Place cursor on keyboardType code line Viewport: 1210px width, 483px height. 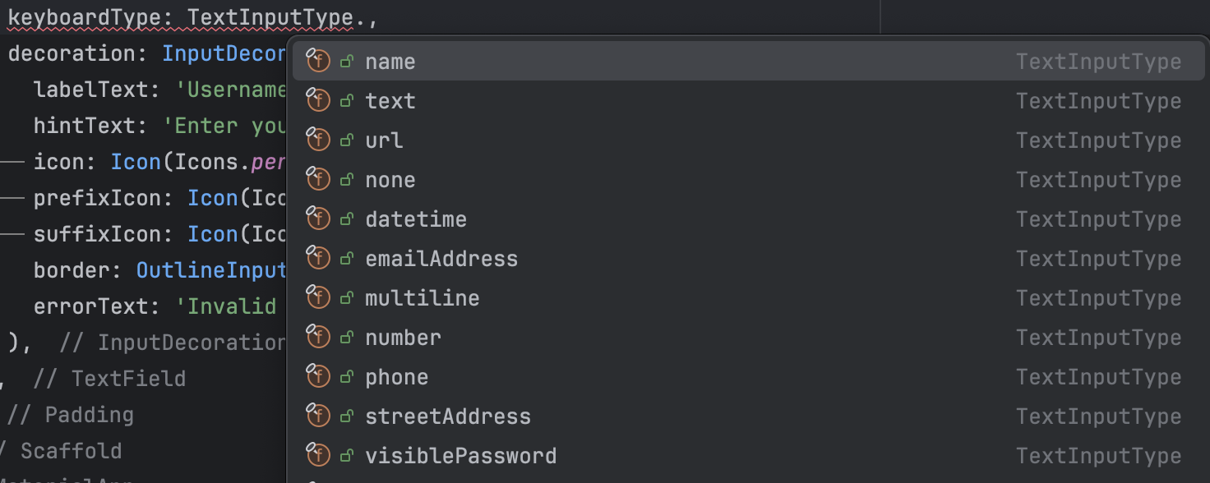click(x=192, y=17)
